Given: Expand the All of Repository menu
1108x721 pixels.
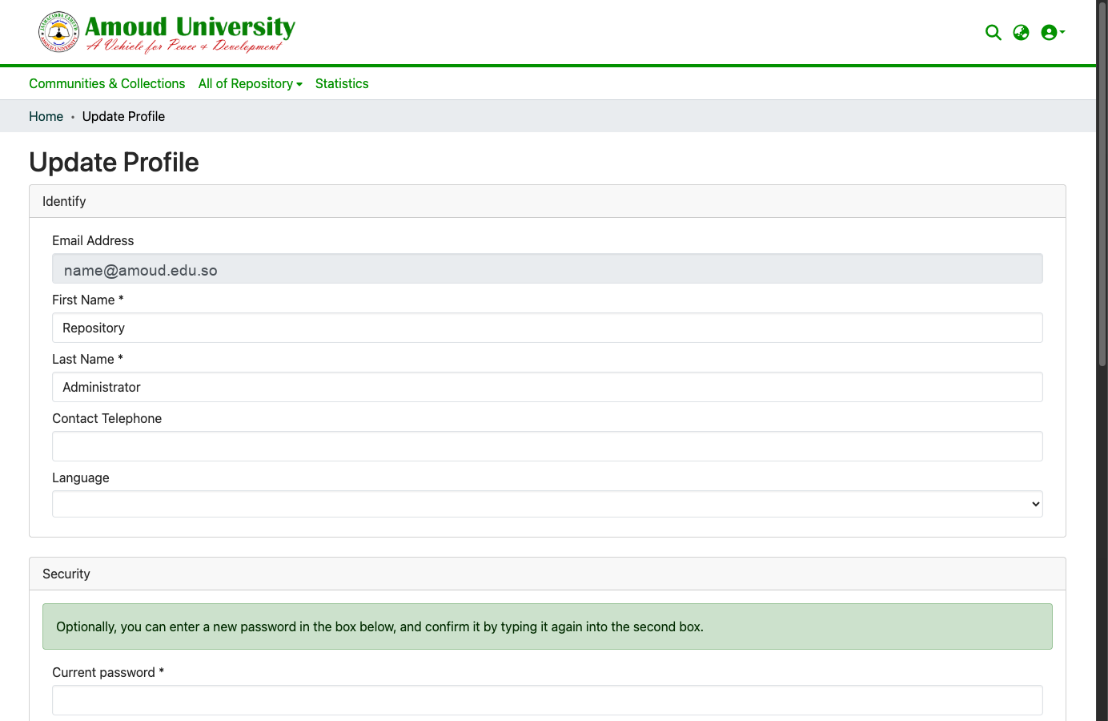Looking at the screenshot, I should 251,83.
